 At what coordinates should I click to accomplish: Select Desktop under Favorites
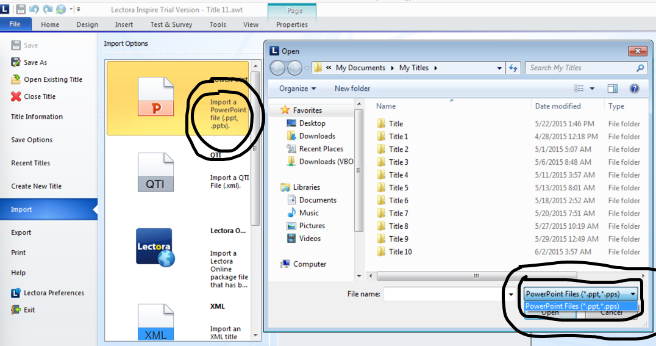(x=306, y=123)
